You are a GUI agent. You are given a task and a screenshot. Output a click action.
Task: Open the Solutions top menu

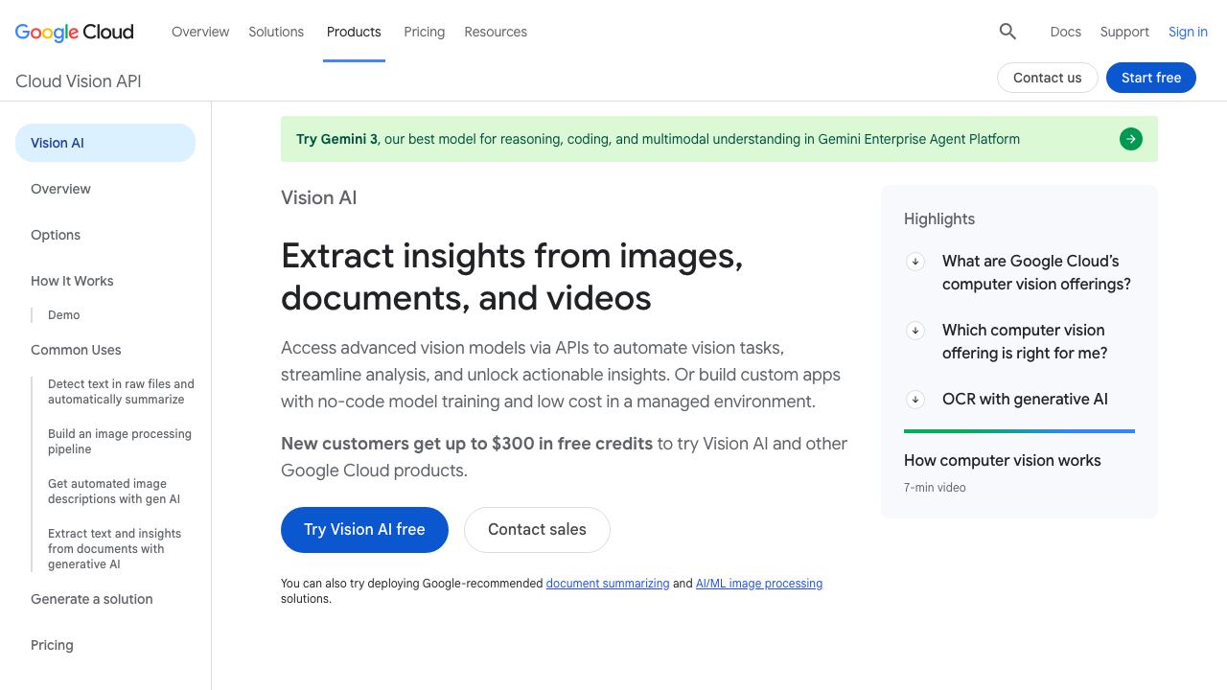point(276,32)
